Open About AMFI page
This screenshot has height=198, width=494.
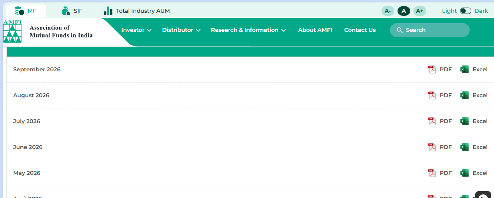315,30
